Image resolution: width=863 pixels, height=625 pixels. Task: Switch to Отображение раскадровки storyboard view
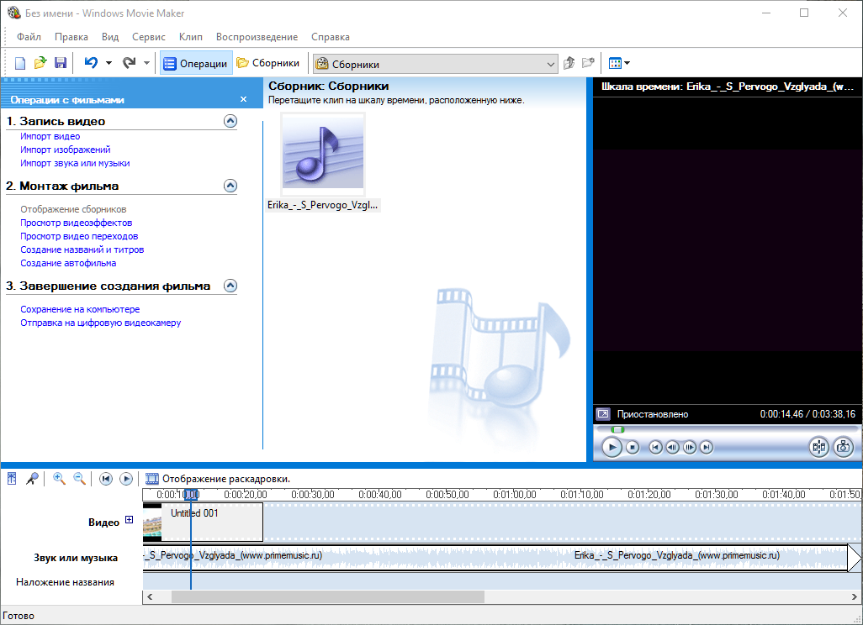coord(217,479)
